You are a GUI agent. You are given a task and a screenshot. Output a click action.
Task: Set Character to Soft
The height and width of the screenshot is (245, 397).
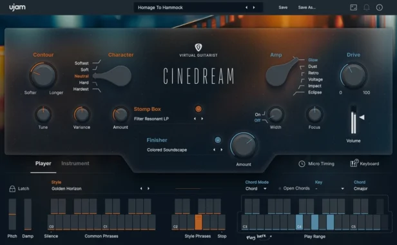tap(84, 70)
